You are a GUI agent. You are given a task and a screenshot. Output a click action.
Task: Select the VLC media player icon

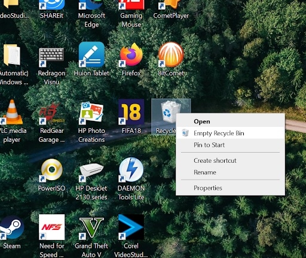(11, 112)
